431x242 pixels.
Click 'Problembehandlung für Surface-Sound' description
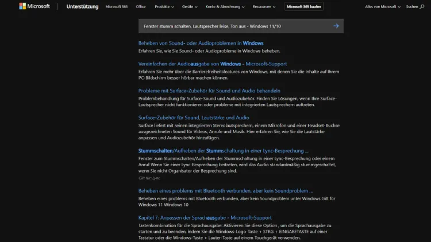(x=237, y=102)
